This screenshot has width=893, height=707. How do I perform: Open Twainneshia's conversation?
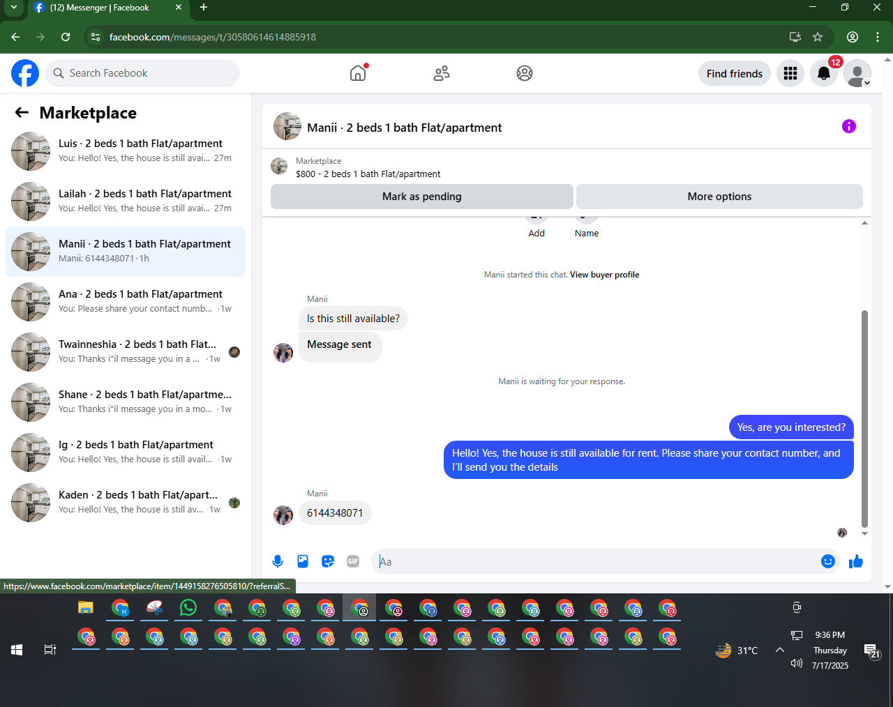pos(126,352)
